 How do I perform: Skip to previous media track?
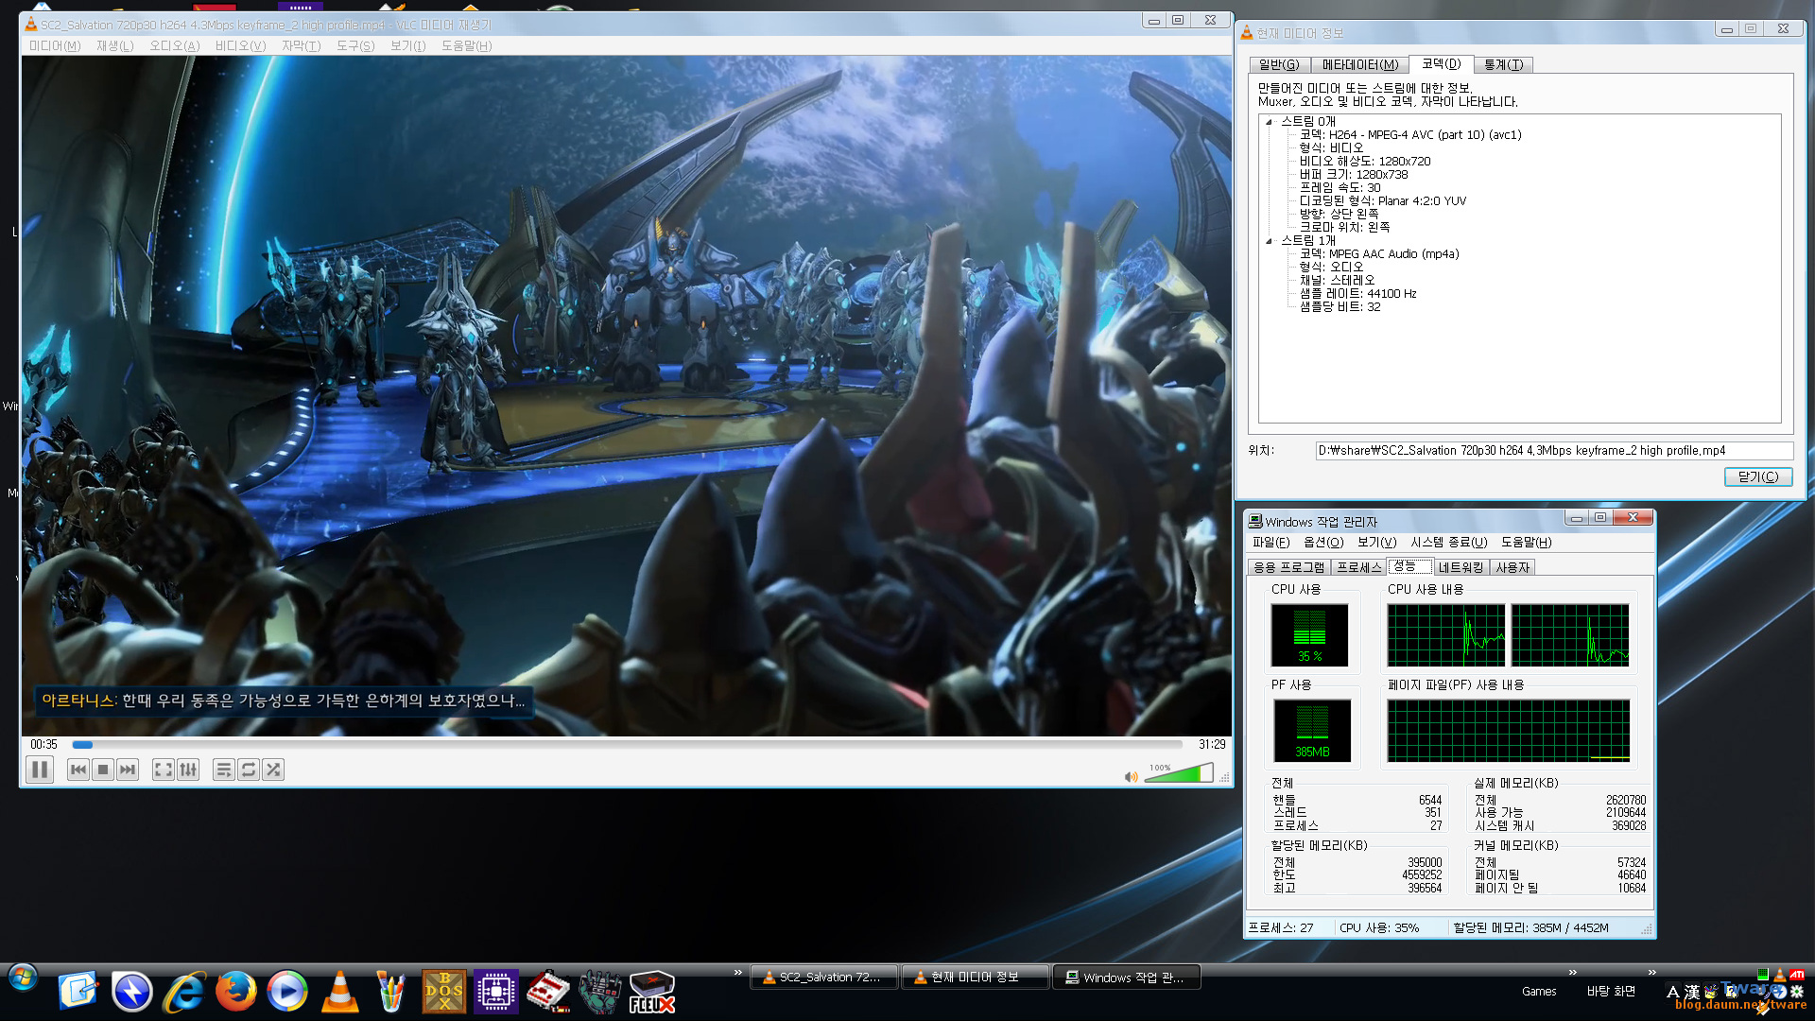78,770
